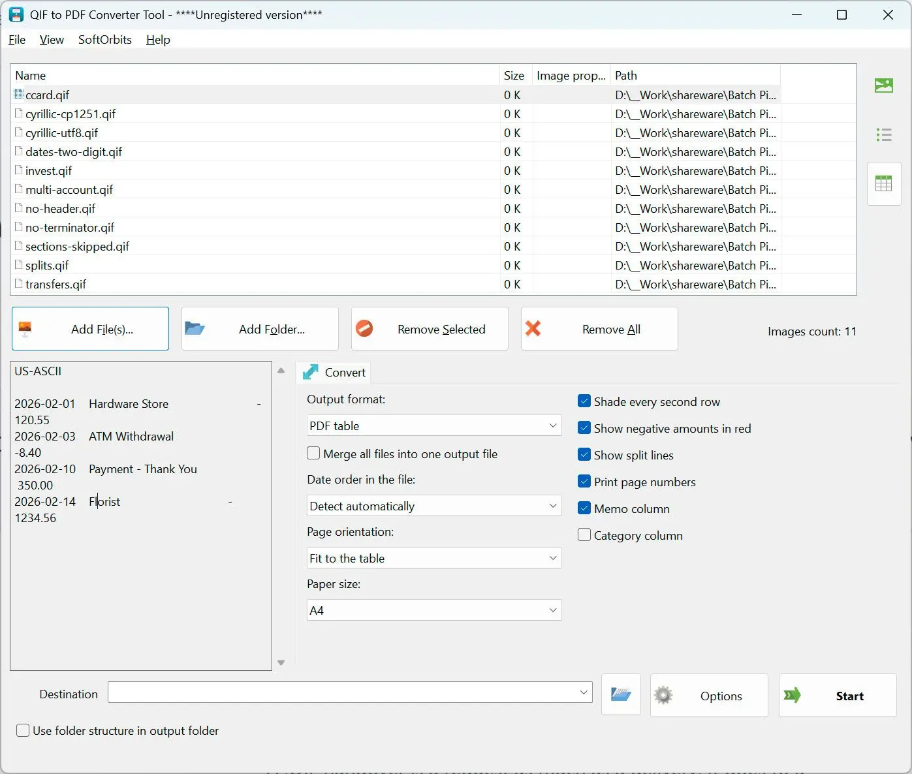Image resolution: width=912 pixels, height=774 pixels.
Task: Click the Remove All button
Action: [x=599, y=329]
